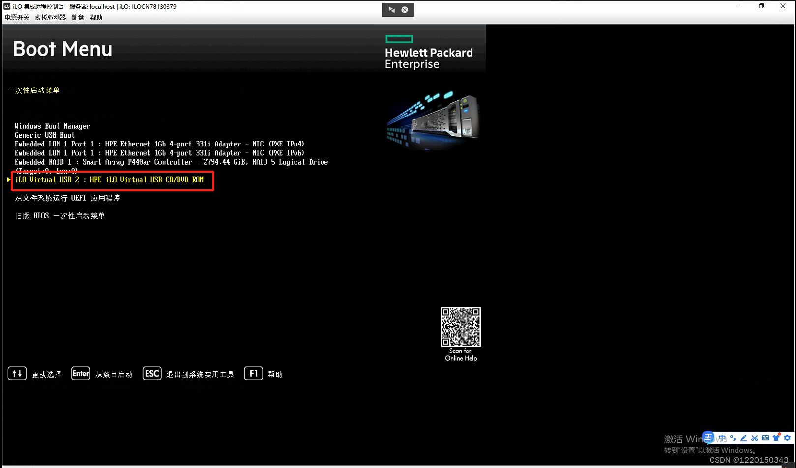Select Windows Boot Manager boot entry
Image resolution: width=796 pixels, height=468 pixels.
click(x=52, y=126)
